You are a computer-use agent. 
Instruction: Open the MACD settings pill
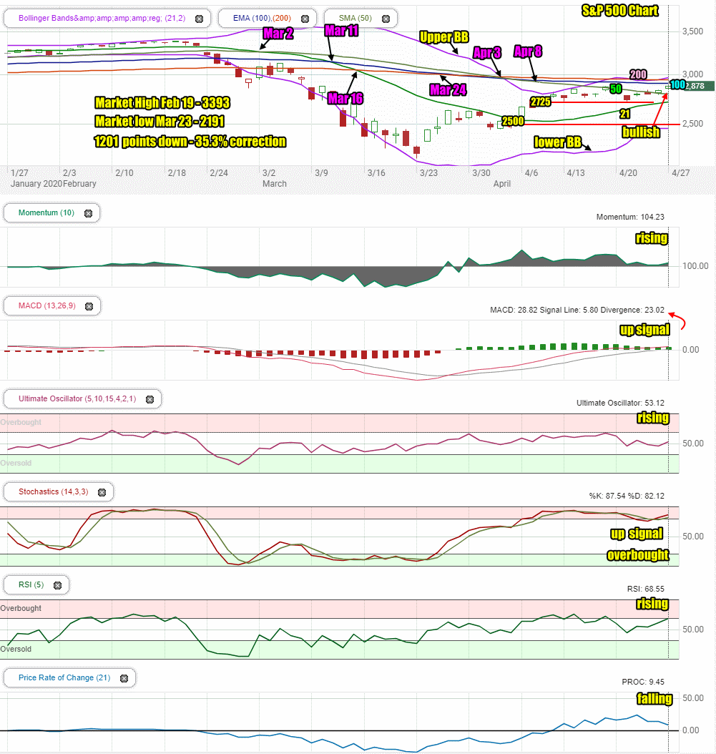coord(46,305)
